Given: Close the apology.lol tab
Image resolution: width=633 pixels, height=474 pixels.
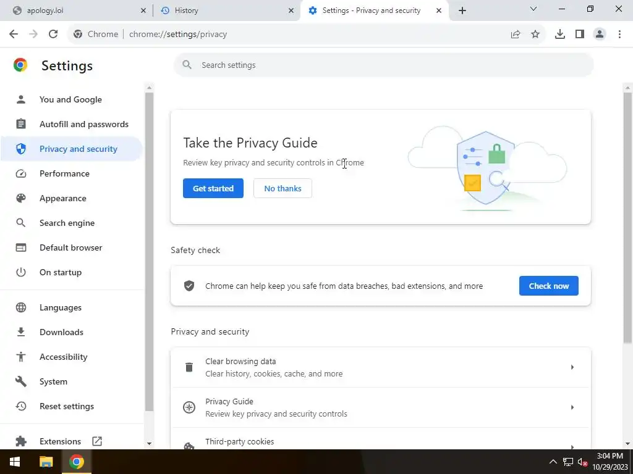Looking at the screenshot, I should pos(143,10).
